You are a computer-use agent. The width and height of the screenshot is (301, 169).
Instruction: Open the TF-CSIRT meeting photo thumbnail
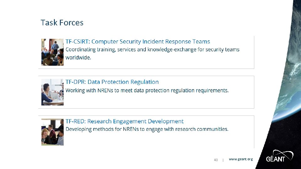click(x=52, y=52)
